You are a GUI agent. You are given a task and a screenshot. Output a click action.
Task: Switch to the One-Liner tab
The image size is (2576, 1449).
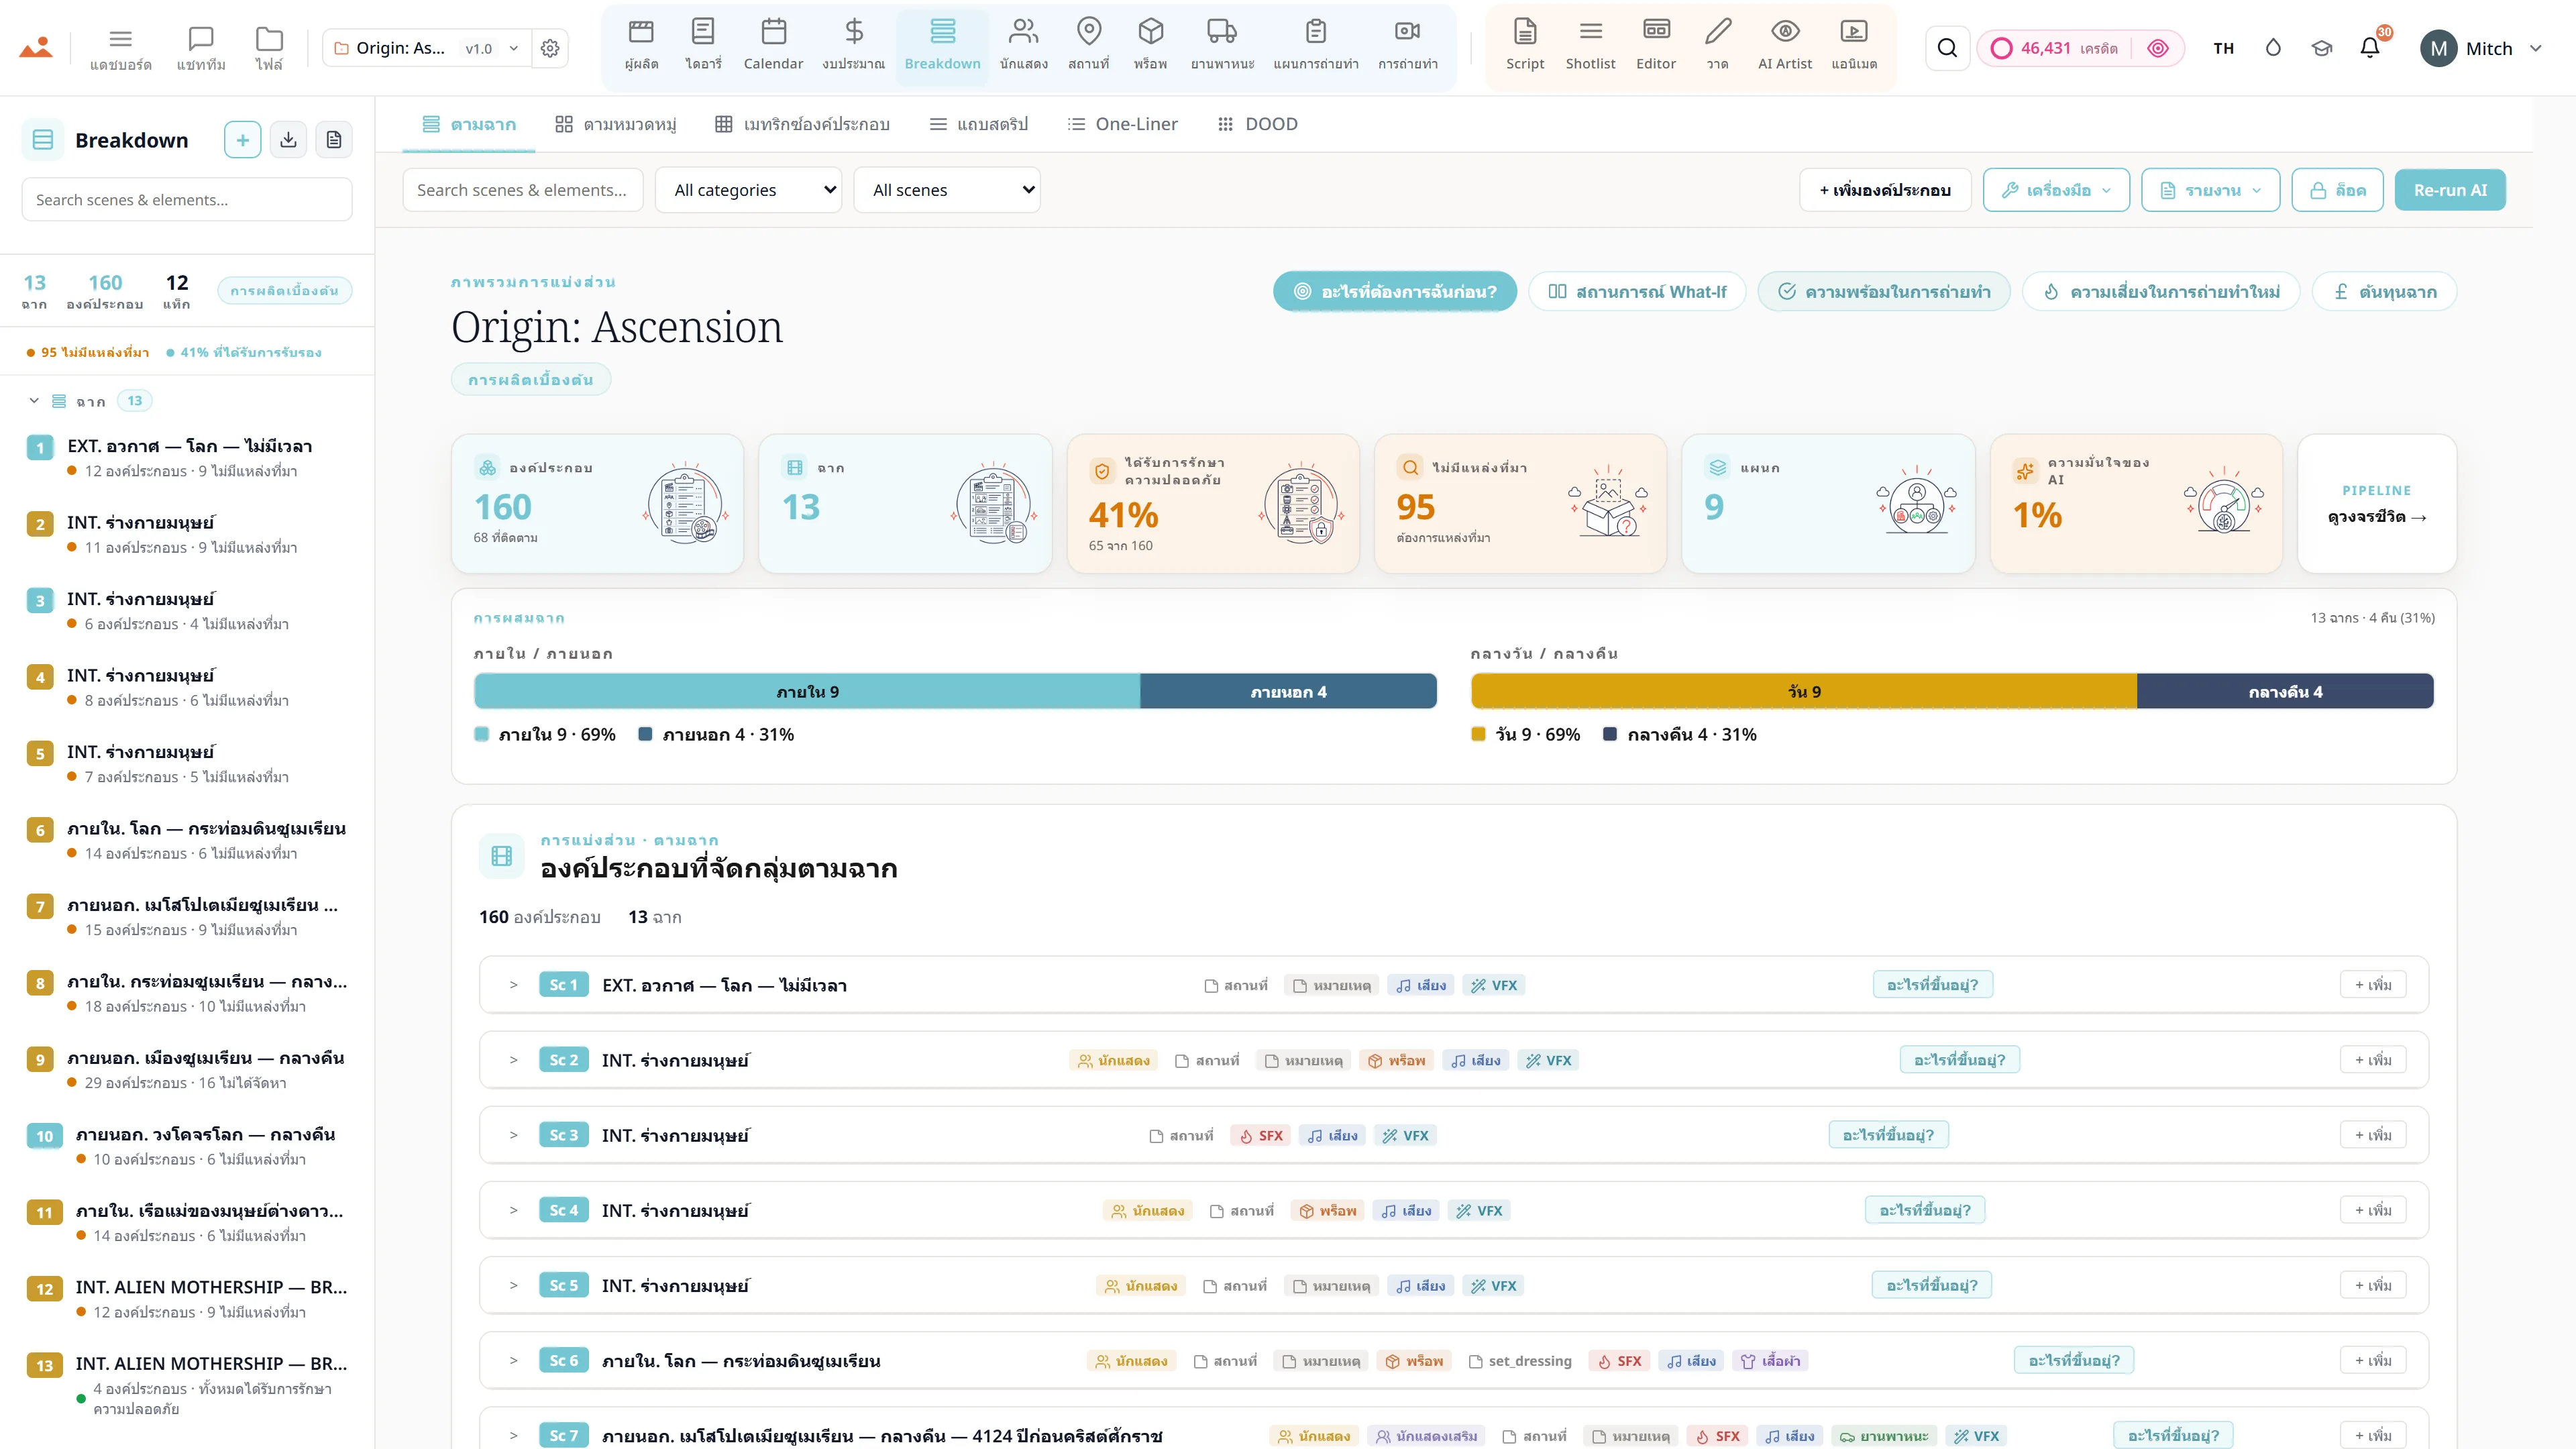[x=1122, y=124]
